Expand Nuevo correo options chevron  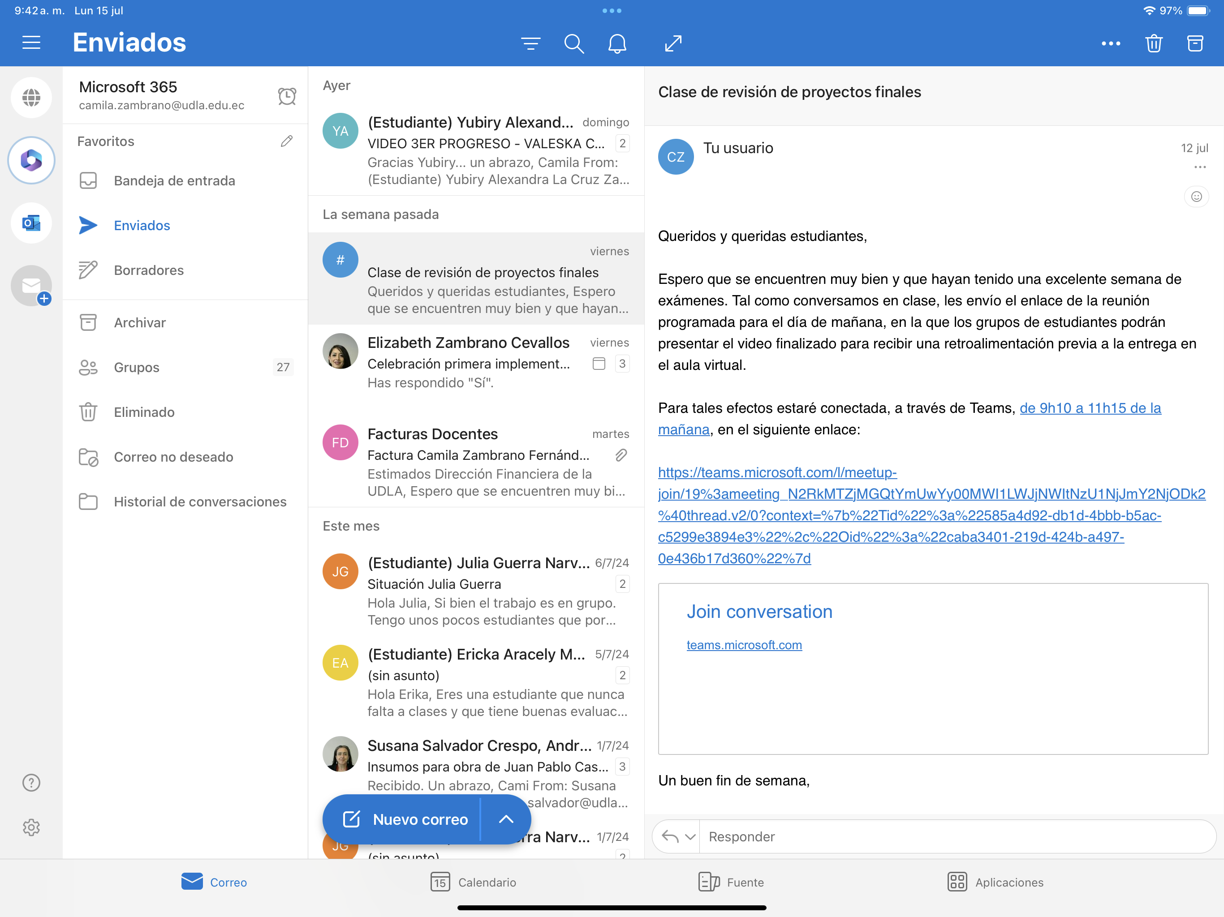tap(506, 819)
